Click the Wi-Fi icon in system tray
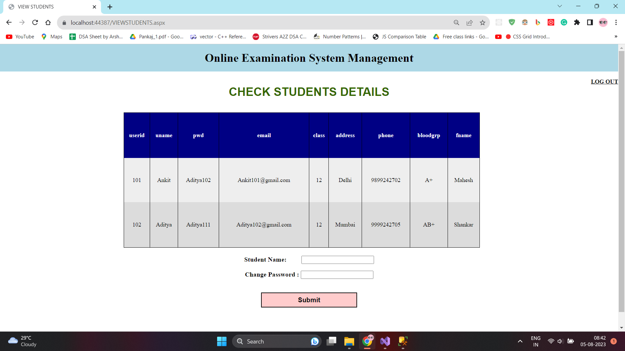 tap(551, 341)
